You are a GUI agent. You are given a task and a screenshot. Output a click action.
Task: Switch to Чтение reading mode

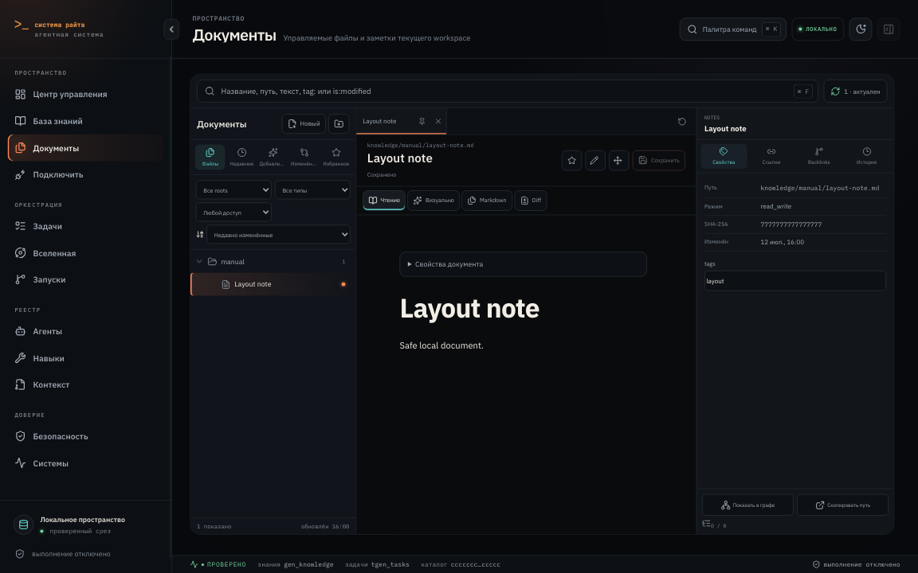click(x=384, y=200)
